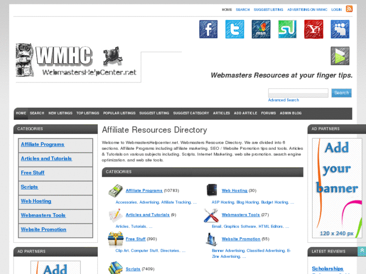Screen dimensions: 366x274
Task: Click the server icon beside Web Hosting
Action: click(x=212, y=190)
